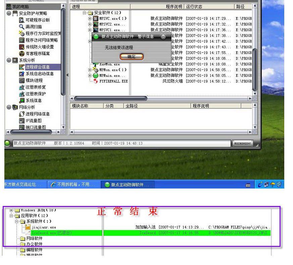The height and width of the screenshot is (265, 293).
Task: Click the 系统信息 icon
Action: pos(22,101)
